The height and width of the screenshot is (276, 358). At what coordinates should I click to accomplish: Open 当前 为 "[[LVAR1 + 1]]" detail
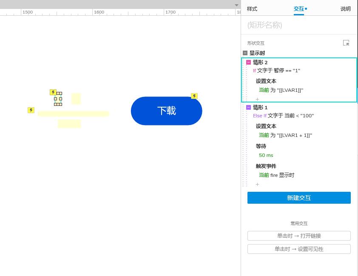coord(285,135)
